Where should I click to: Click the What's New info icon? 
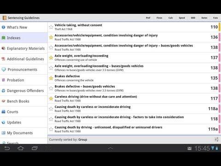pos(3,27)
